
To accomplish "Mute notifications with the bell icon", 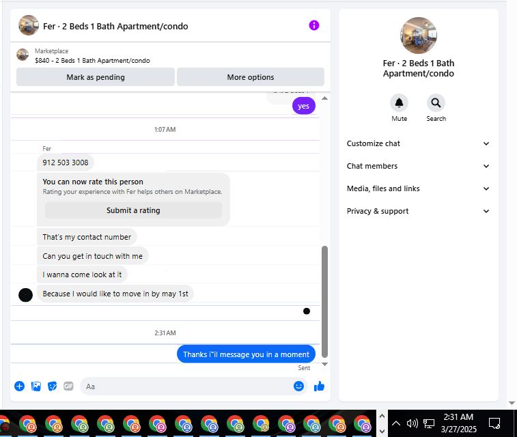I will tap(399, 103).
